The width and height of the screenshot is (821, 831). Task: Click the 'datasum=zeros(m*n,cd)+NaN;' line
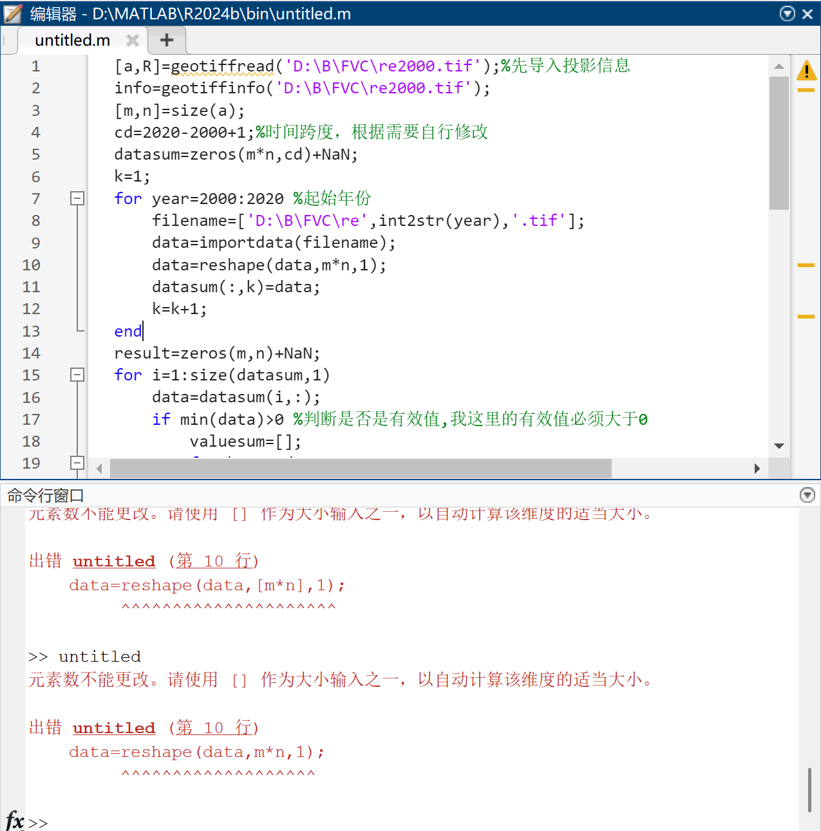point(236,154)
